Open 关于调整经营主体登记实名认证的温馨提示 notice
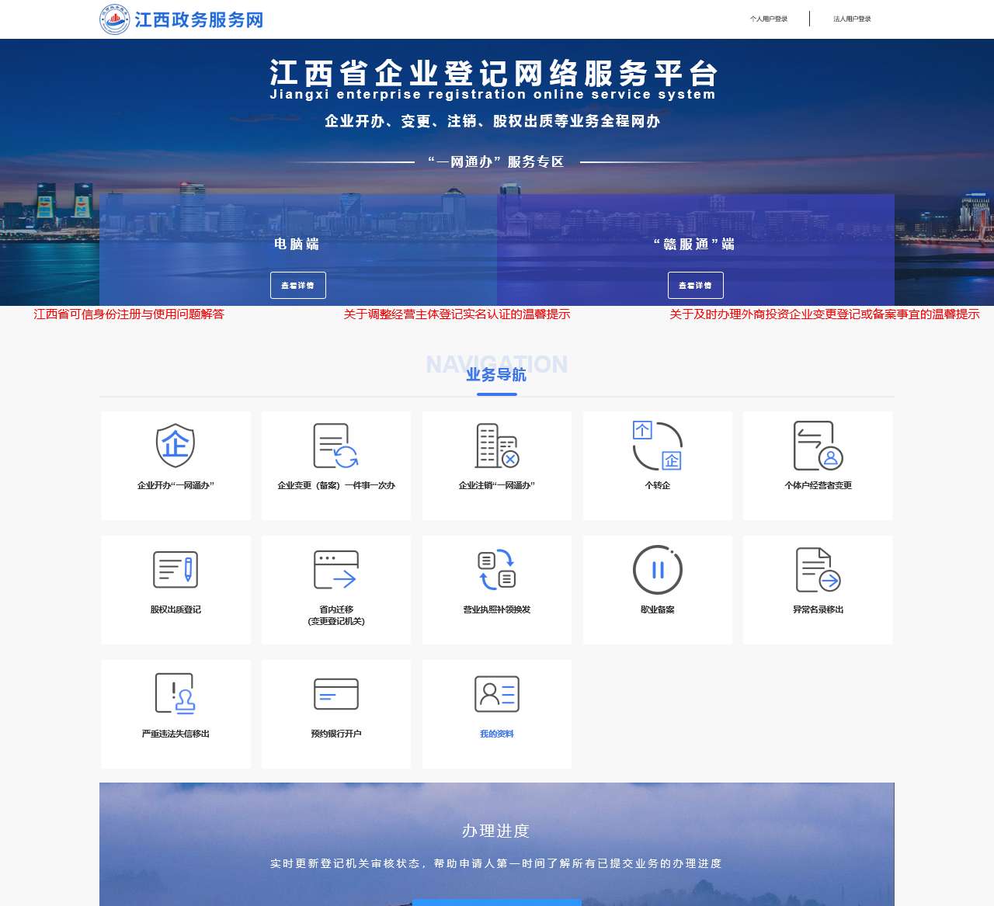Image resolution: width=994 pixels, height=906 pixels. point(458,316)
